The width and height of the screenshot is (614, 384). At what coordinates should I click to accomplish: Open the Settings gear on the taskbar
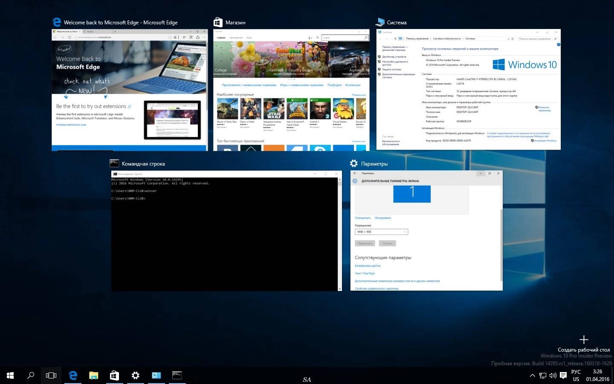point(135,375)
